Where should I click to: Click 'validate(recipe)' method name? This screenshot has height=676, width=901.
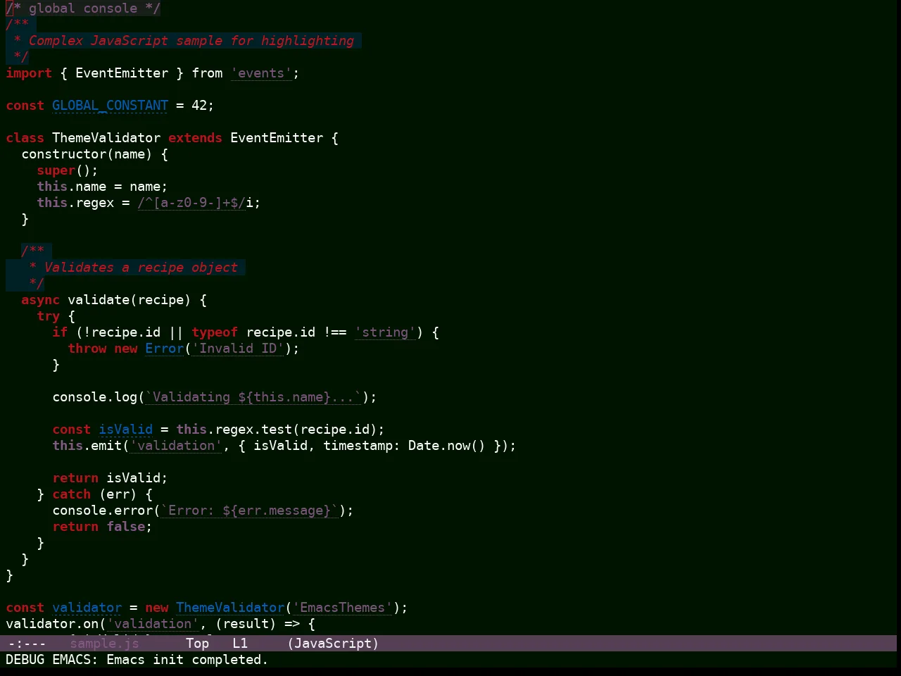130,300
